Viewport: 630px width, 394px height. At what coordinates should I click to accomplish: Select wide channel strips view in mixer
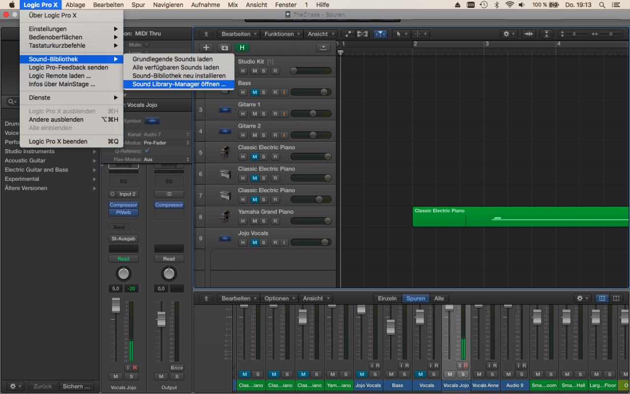click(x=616, y=298)
